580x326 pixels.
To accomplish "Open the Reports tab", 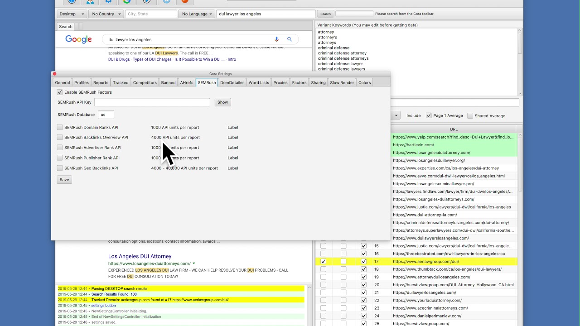I will [101, 82].
